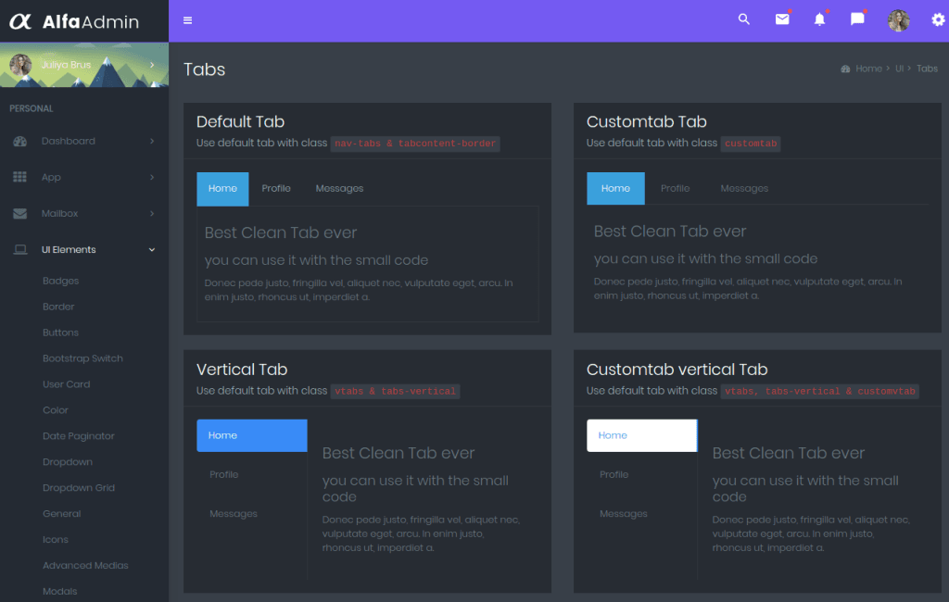Click the Home breadcrumb link

(x=868, y=69)
